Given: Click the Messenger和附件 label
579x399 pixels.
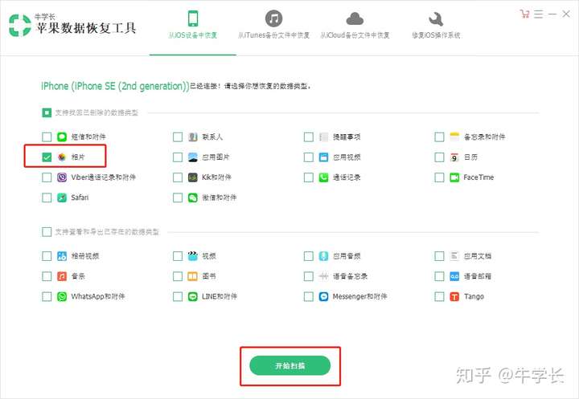Looking at the screenshot, I should [359, 296].
